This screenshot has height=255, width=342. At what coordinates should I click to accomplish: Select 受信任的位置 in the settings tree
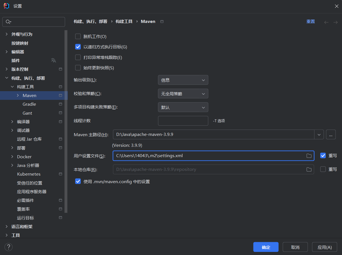(30, 183)
